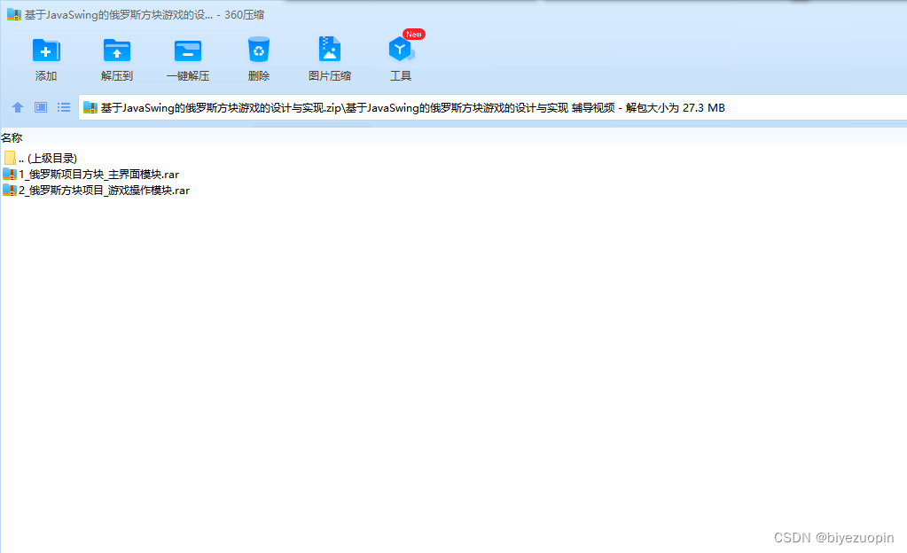This screenshot has width=907, height=553.
Task: Toggle large-icon view mode
Action: click(x=40, y=106)
